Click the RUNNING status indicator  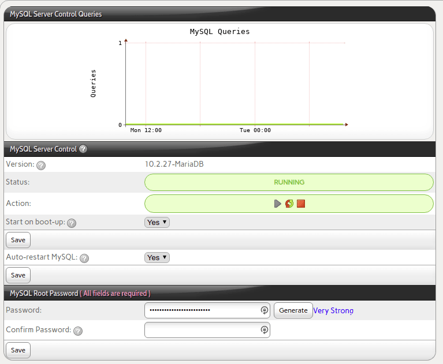(289, 182)
